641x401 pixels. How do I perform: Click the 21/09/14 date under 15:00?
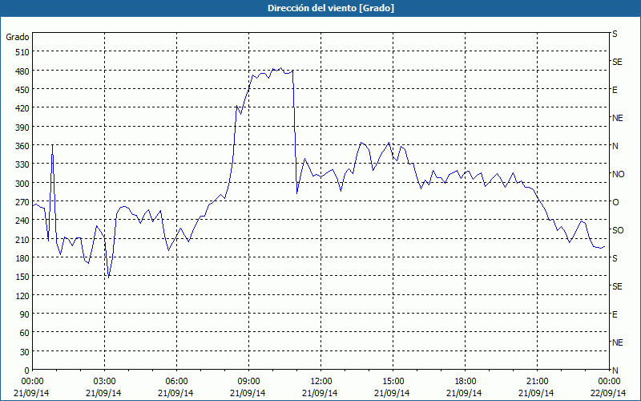(x=392, y=393)
